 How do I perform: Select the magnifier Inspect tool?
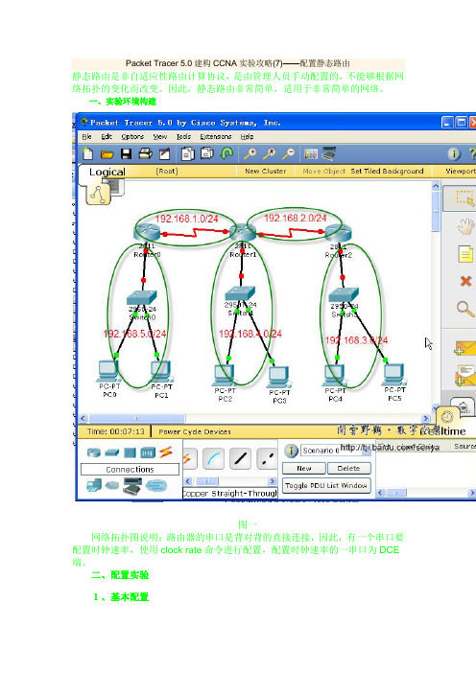pyautogui.click(x=464, y=309)
